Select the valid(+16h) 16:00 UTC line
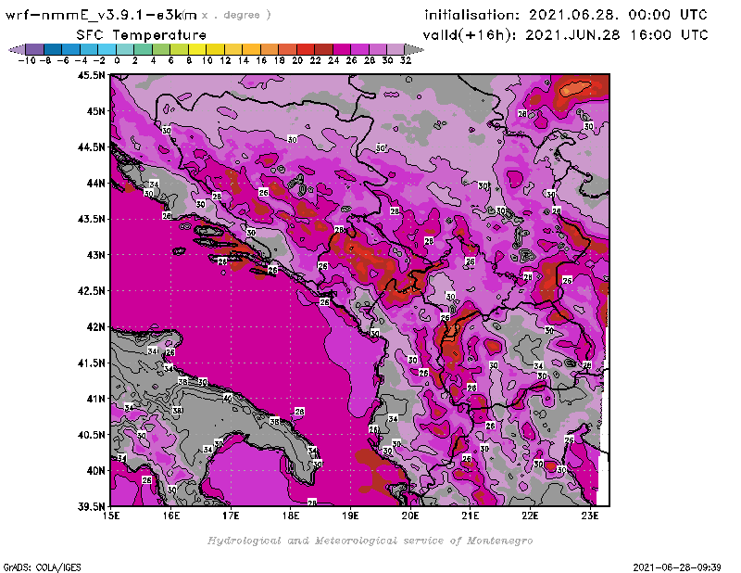 [x=565, y=35]
